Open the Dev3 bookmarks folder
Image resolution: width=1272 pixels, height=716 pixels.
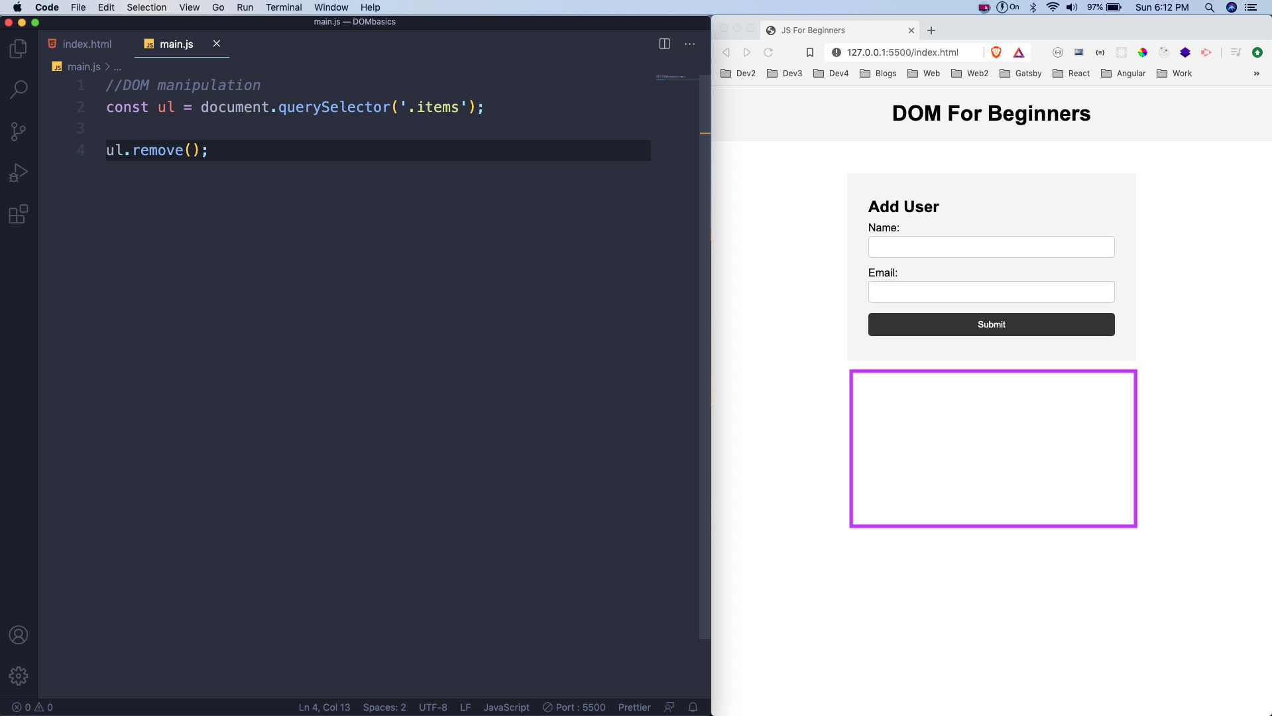tap(784, 74)
